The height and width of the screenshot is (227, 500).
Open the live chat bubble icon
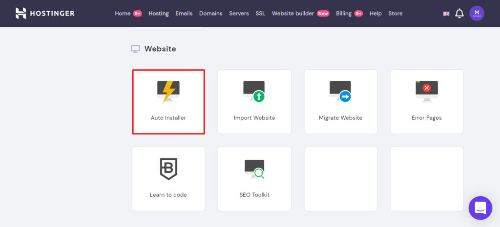(x=480, y=208)
